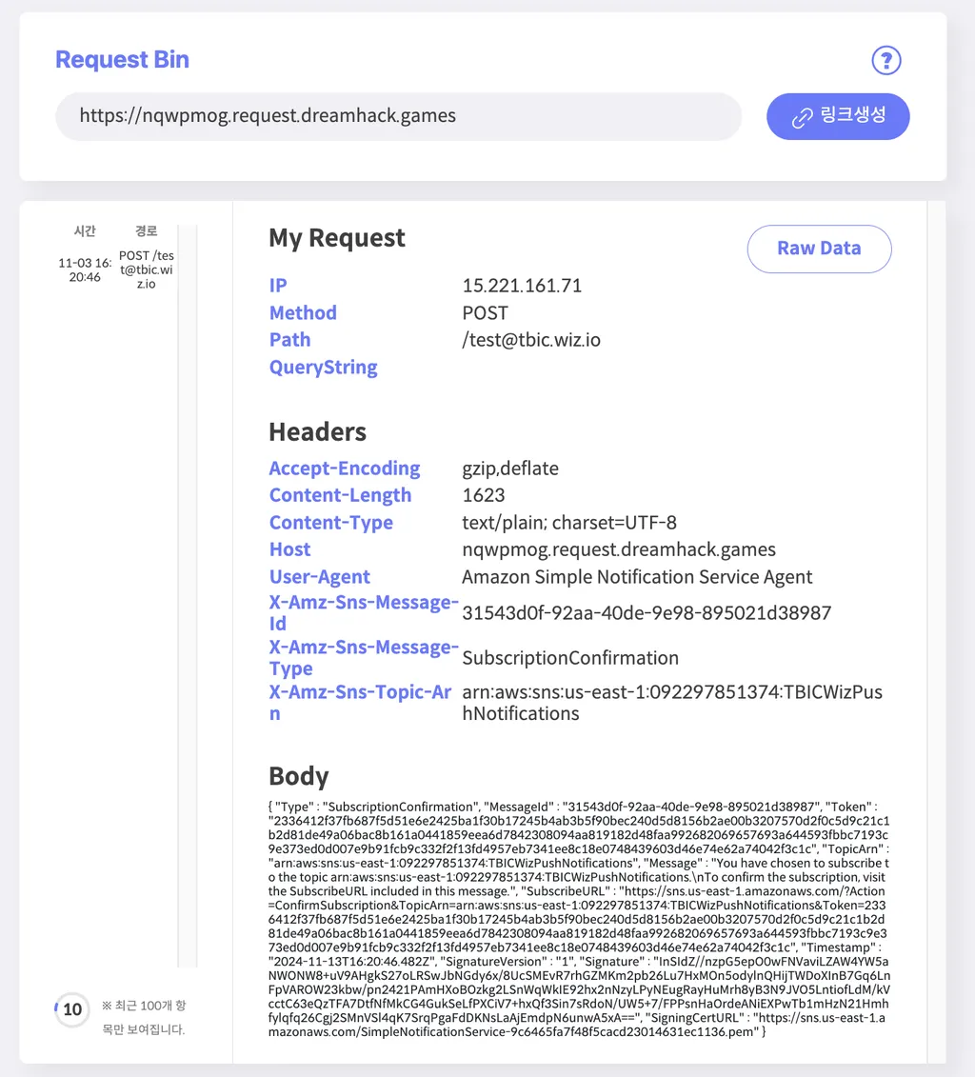Viewport: 975px width, 1077px height.
Task: Click the Body section heading
Action: pos(299,776)
